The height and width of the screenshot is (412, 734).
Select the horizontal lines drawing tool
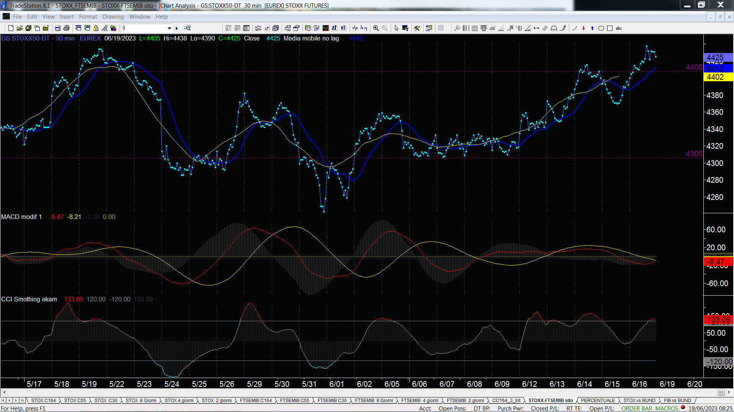(x=474, y=28)
